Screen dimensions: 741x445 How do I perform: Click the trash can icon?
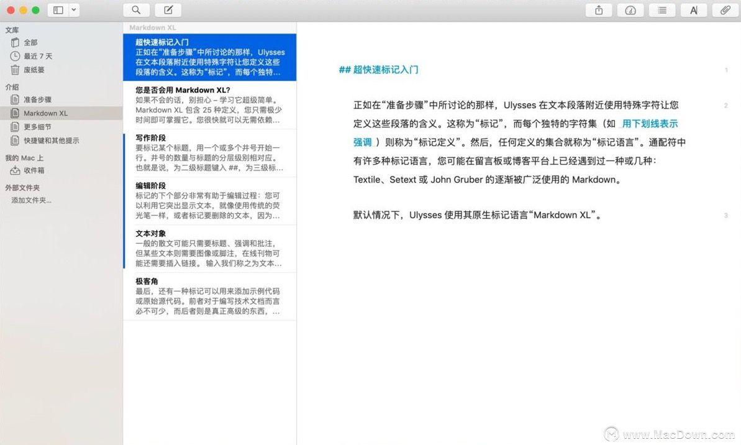click(15, 70)
